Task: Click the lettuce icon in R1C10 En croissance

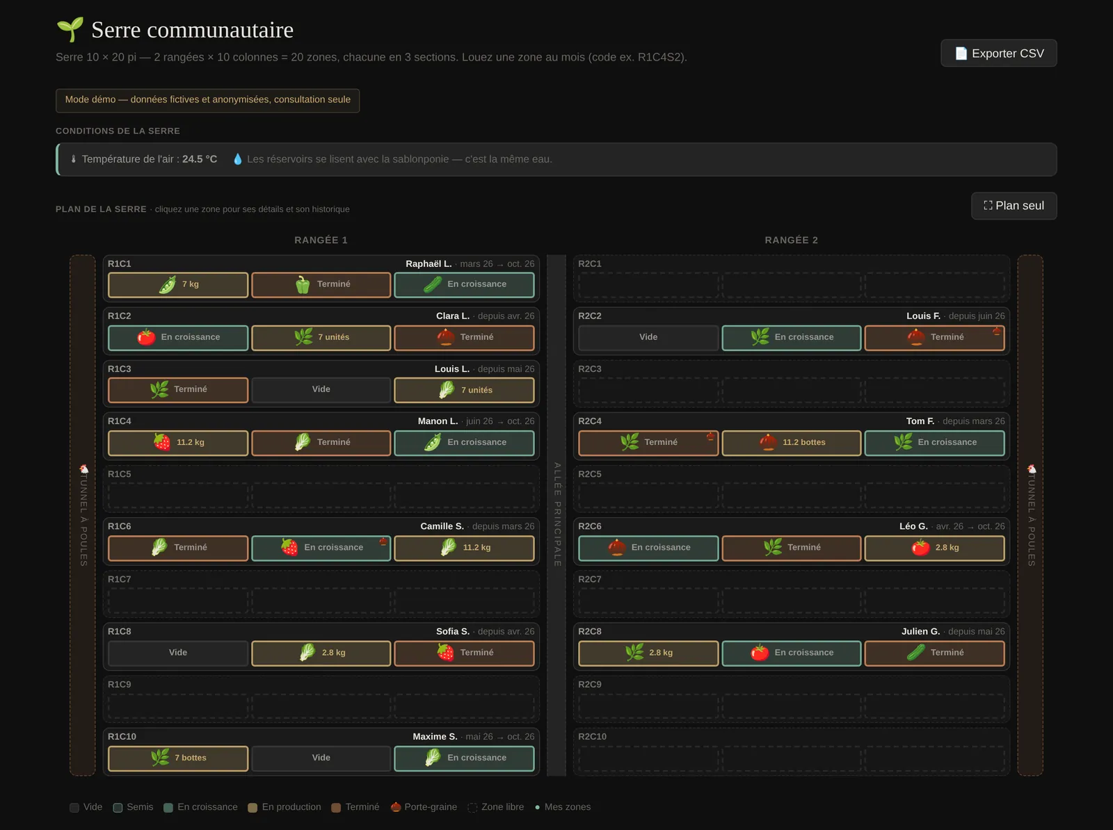Action: point(433,758)
